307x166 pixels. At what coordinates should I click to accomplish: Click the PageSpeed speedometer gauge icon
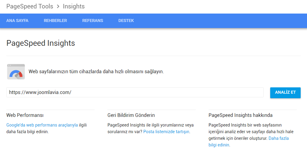click(16, 72)
